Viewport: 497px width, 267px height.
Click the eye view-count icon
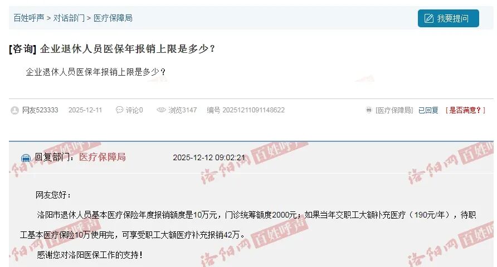pyautogui.click(x=162, y=110)
